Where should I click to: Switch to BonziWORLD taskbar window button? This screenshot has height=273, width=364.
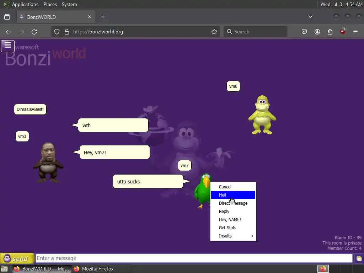(x=42, y=269)
